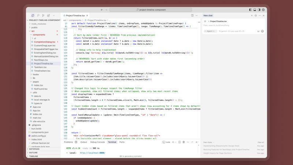Open Implementing Glassmorphic Design Style chat
The width and height of the screenshot is (293, 165).
pyautogui.click(x=221, y=146)
